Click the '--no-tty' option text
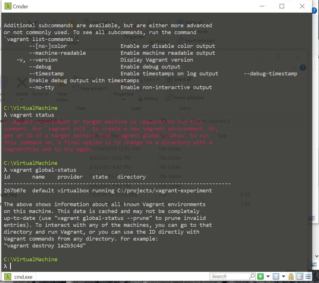 pyautogui.click(x=42, y=87)
